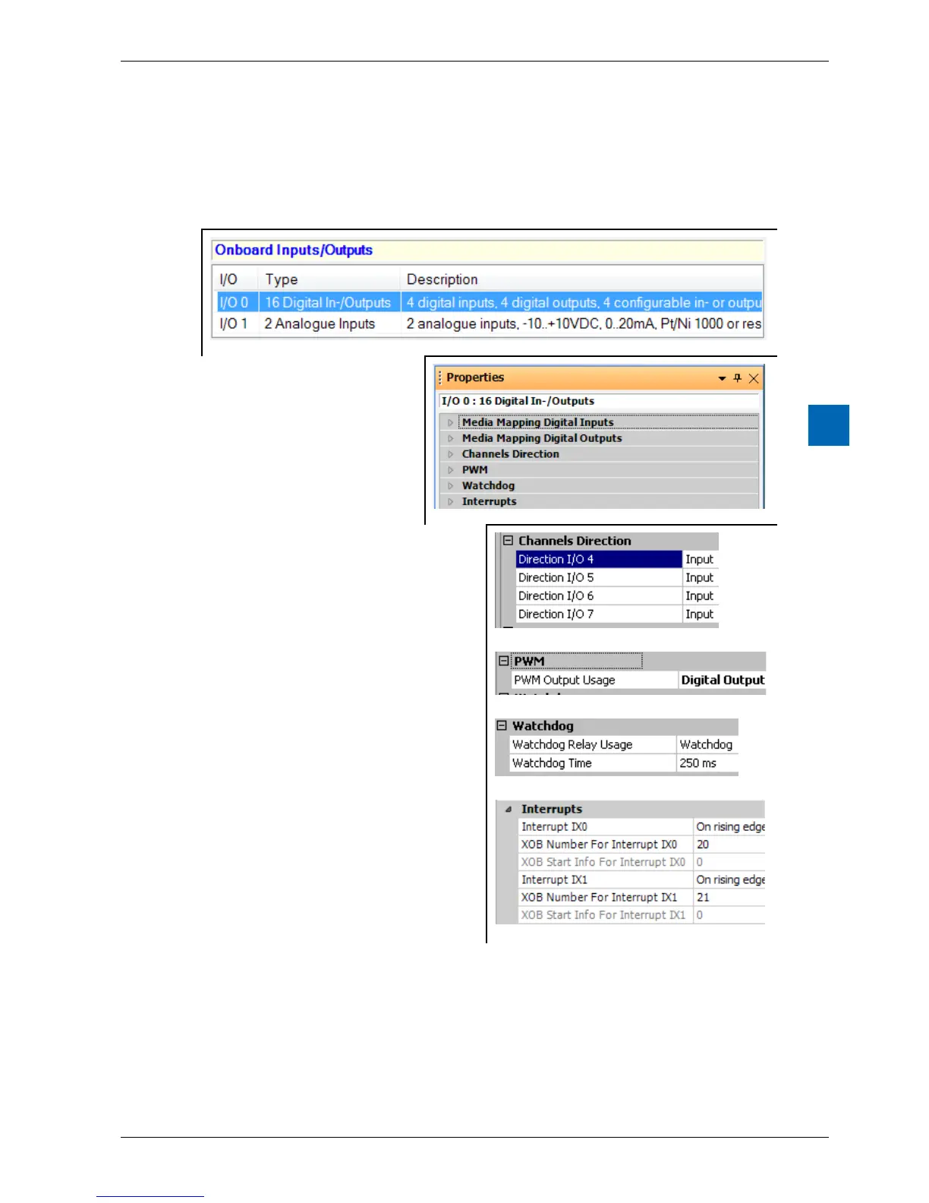929x1203 pixels.
Task: Collapse the expanded PWM group
Action: pos(503,661)
